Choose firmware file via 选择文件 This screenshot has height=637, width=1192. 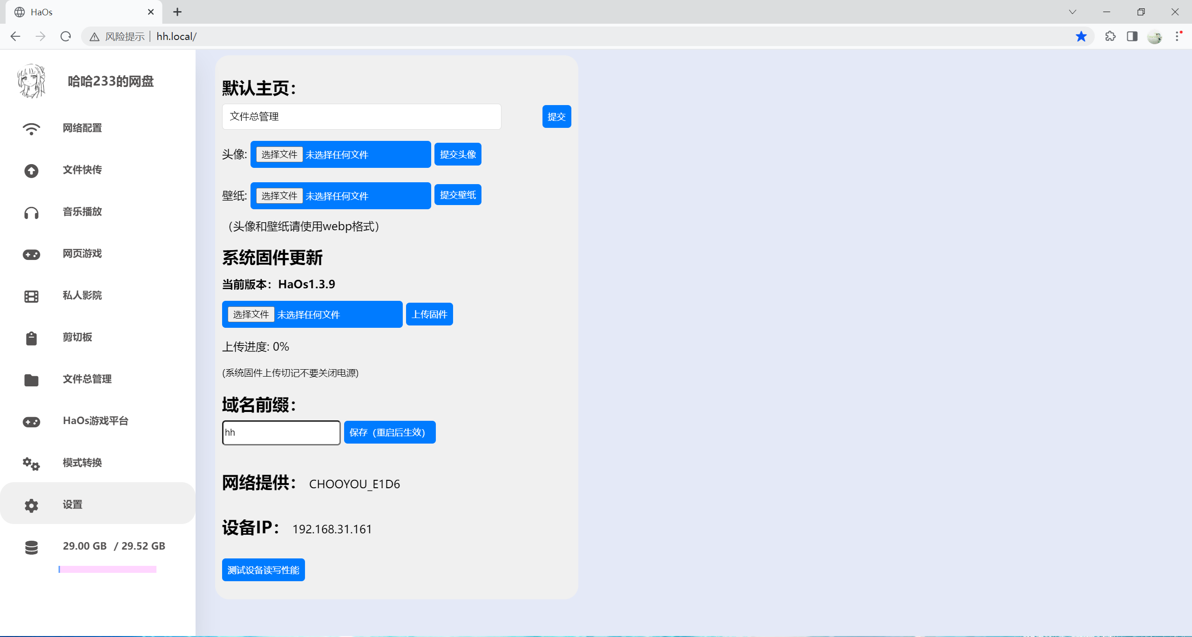(251, 314)
